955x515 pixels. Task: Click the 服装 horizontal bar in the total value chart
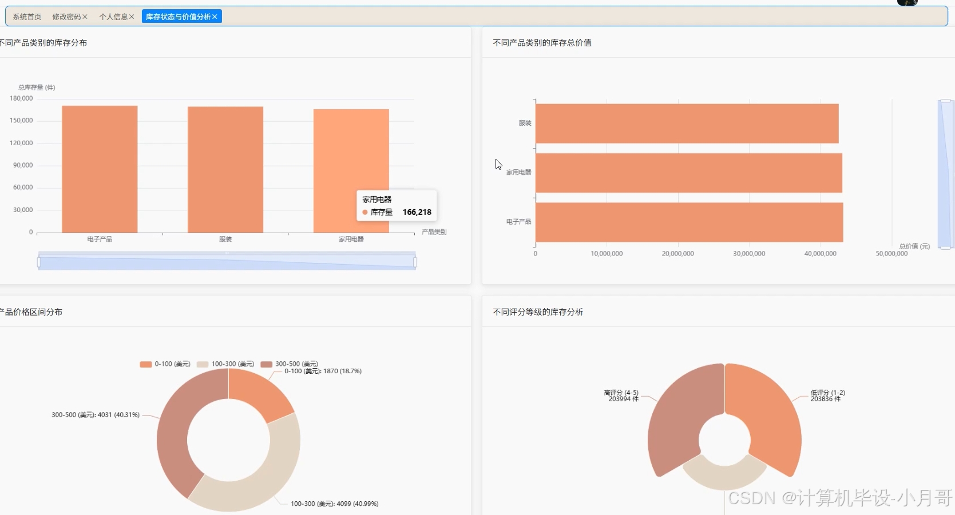pyautogui.click(x=687, y=123)
